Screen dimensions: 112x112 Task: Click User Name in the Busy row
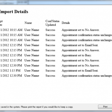click(32, 55)
